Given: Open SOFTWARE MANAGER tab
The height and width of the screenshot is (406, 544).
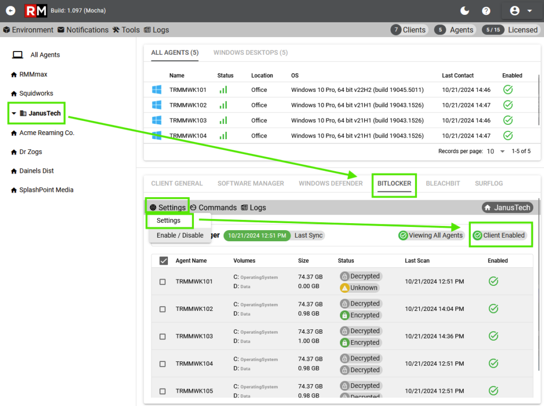Looking at the screenshot, I should [251, 183].
